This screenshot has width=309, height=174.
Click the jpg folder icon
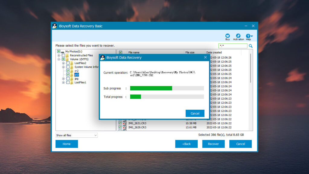72,78
